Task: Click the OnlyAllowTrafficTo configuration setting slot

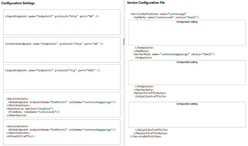Action: click(187, 114)
